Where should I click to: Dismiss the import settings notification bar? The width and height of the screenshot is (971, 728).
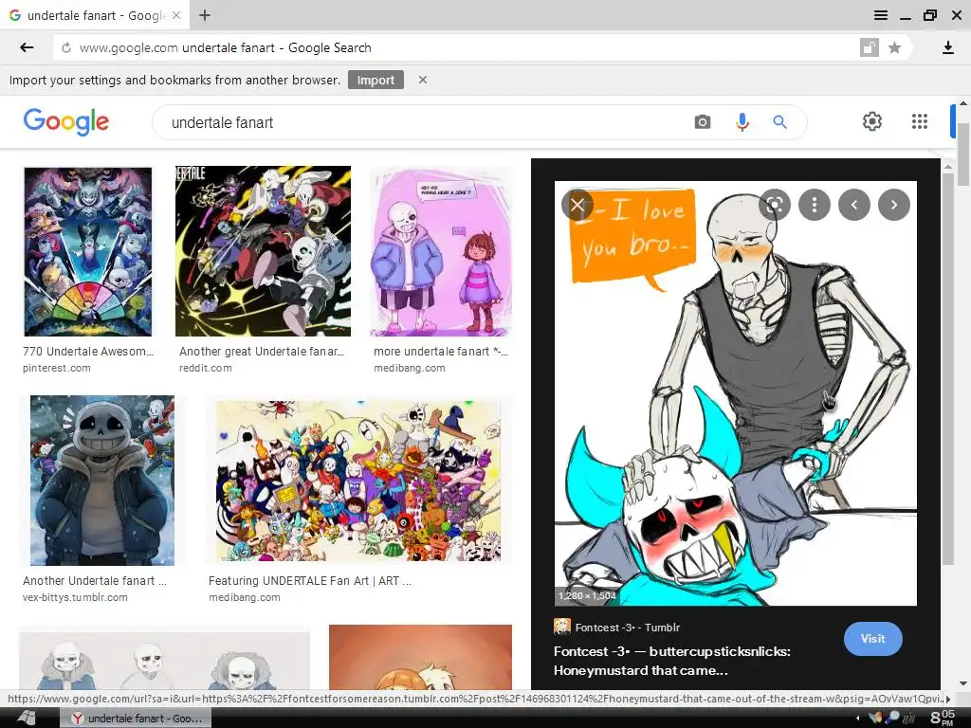(x=422, y=80)
